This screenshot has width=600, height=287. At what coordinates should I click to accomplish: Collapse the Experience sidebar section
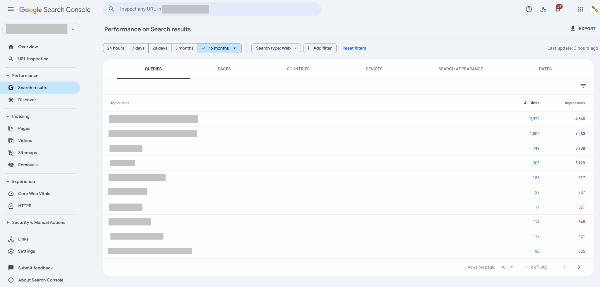click(x=8, y=182)
